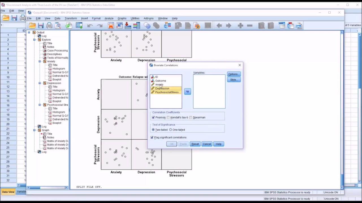Click the Go to Data icon

pyautogui.click(x=111, y=26)
